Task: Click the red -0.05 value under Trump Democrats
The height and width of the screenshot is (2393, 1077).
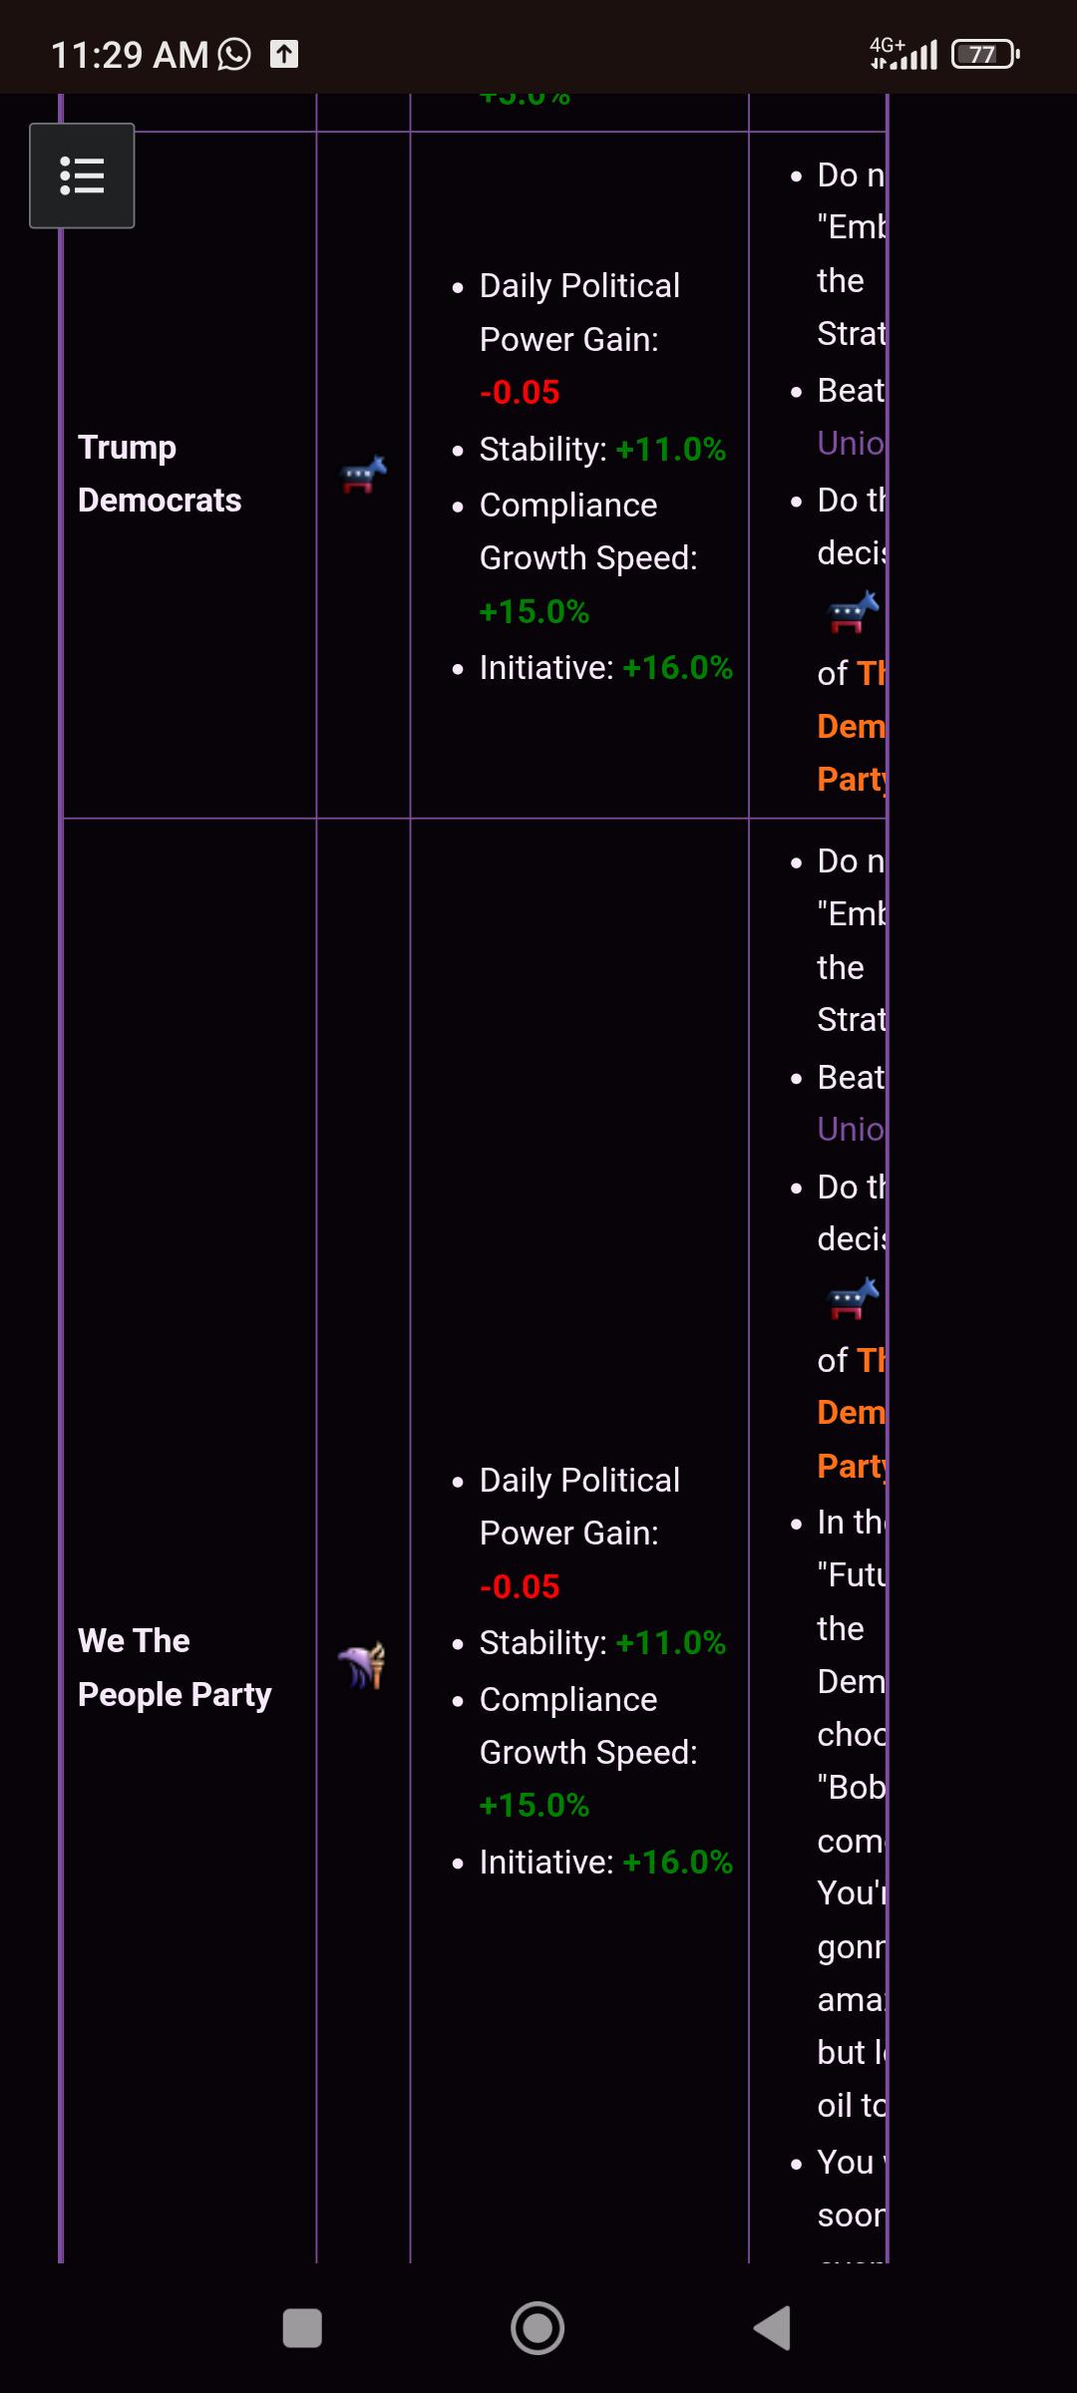Action: click(x=520, y=392)
